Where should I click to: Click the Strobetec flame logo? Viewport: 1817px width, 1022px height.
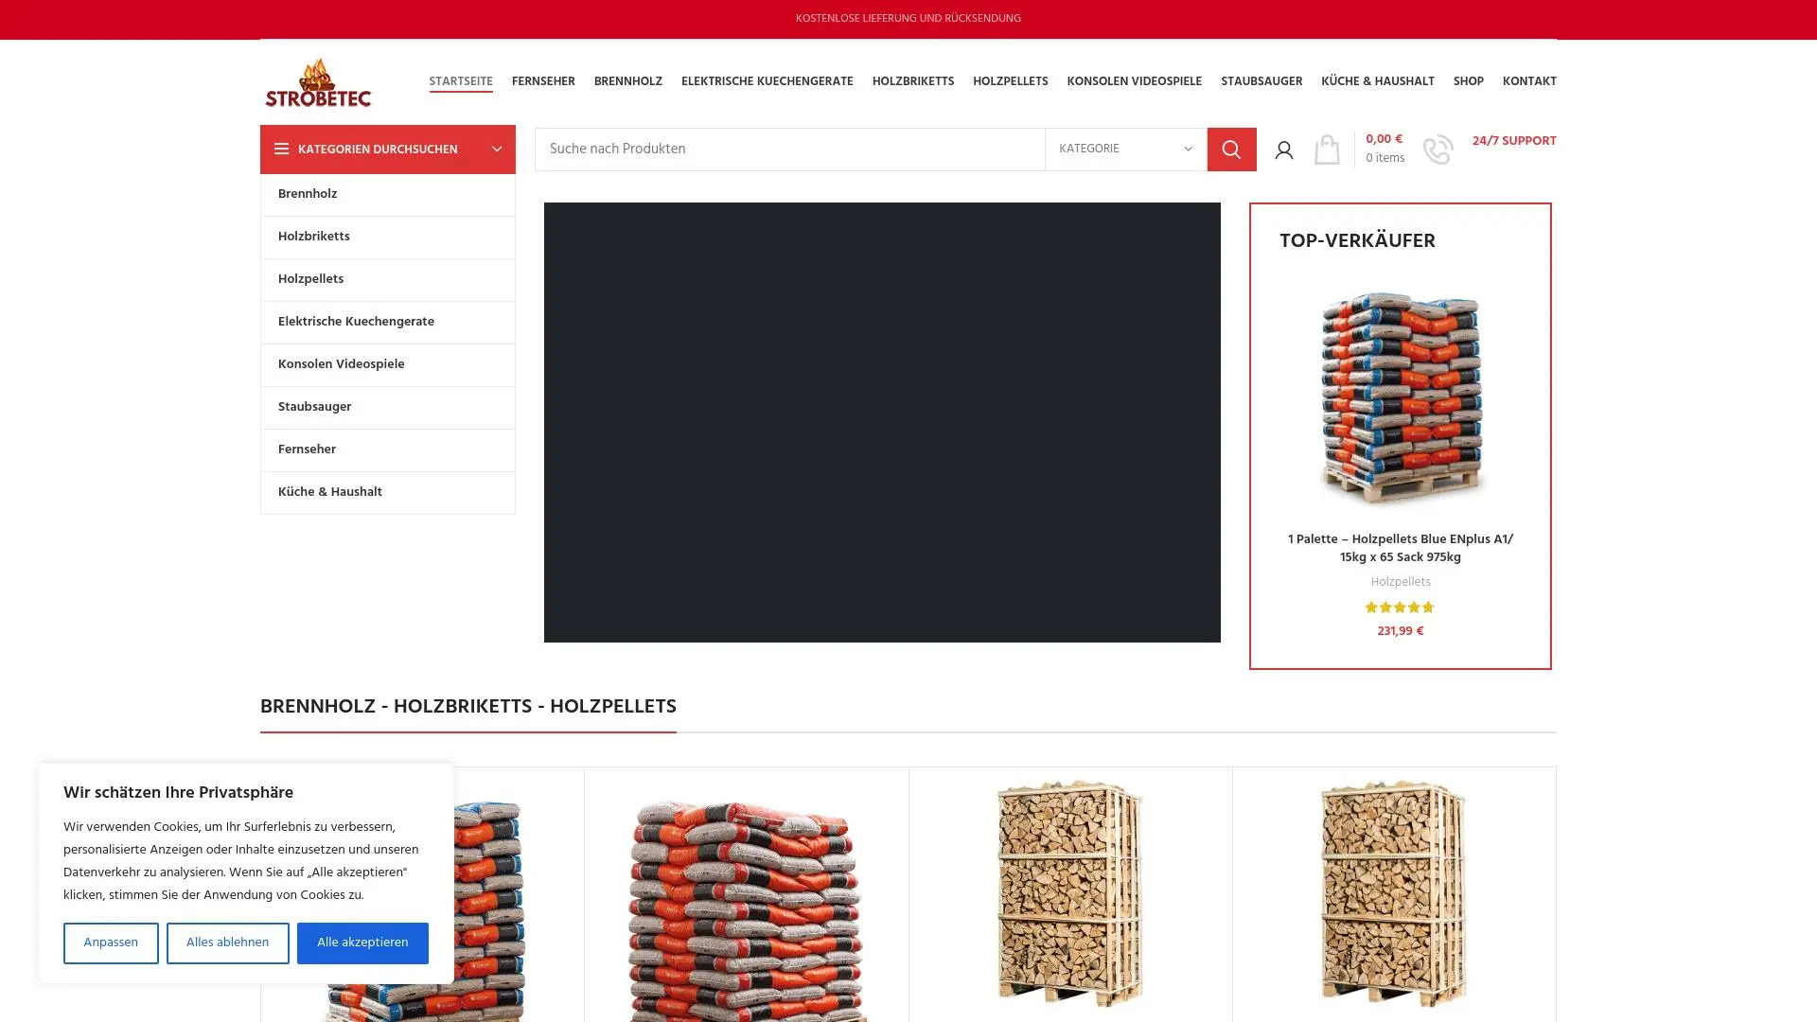tap(318, 82)
